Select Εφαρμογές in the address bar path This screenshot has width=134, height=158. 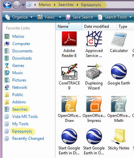pyautogui.click(x=91, y=5)
